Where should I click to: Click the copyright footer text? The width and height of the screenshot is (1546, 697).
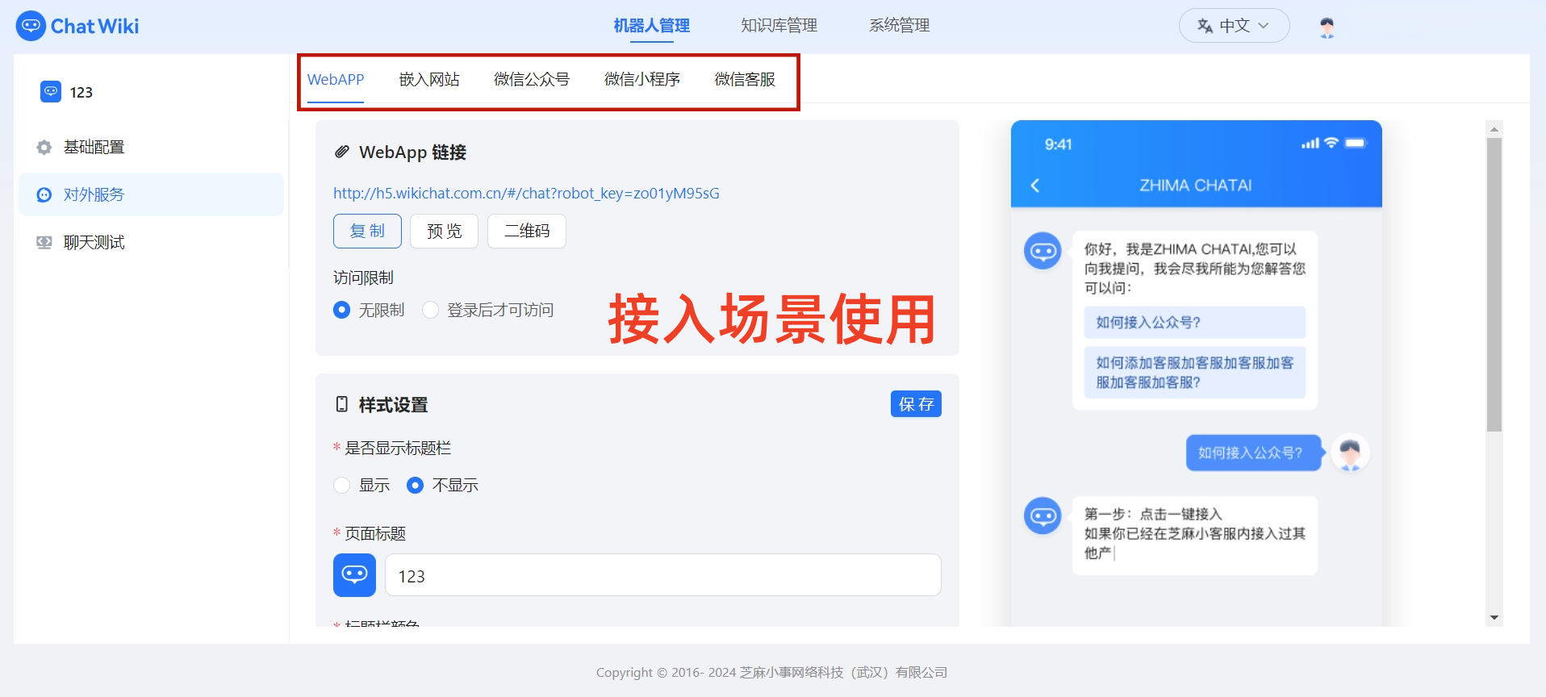coord(771,672)
